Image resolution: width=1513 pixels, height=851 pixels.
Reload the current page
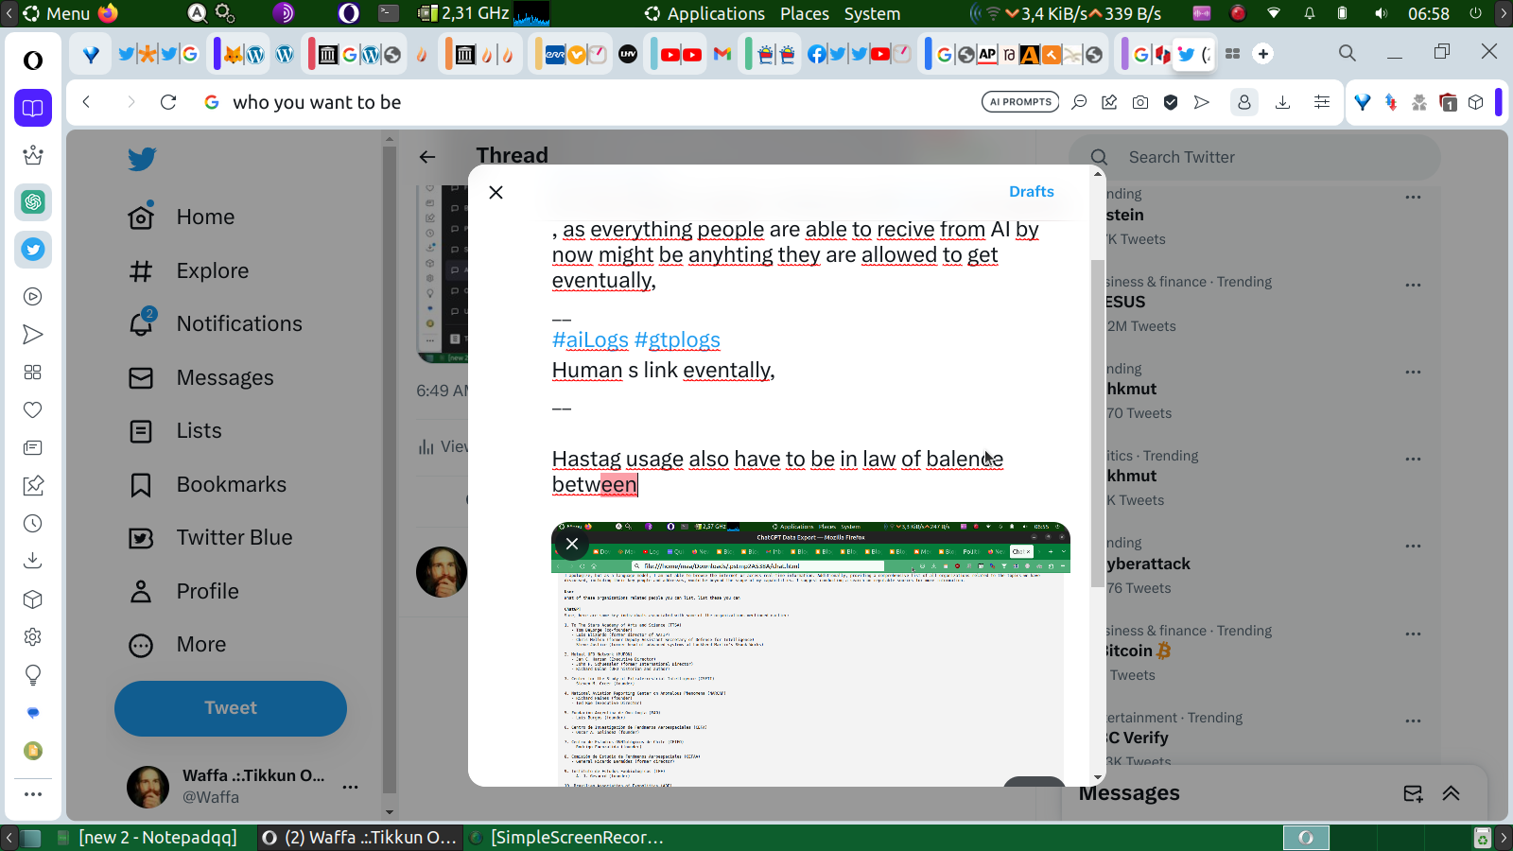tap(168, 102)
